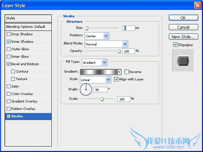Open the gradient picker arrow
The height and width of the screenshot is (152, 203).
point(119,72)
